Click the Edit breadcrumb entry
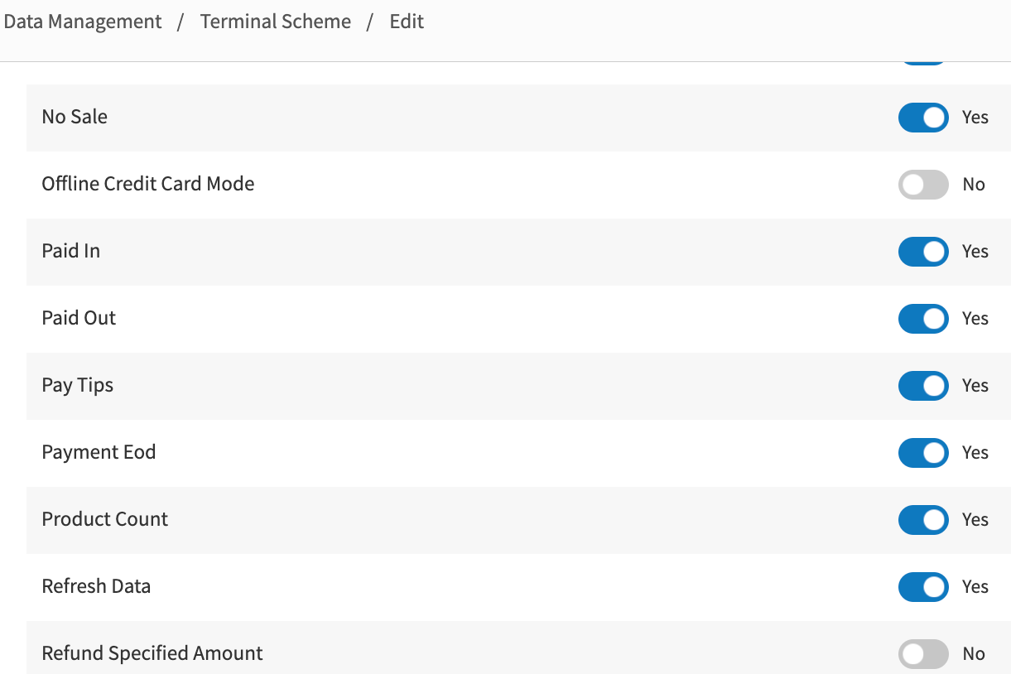Image resolution: width=1011 pixels, height=674 pixels. coord(406,22)
